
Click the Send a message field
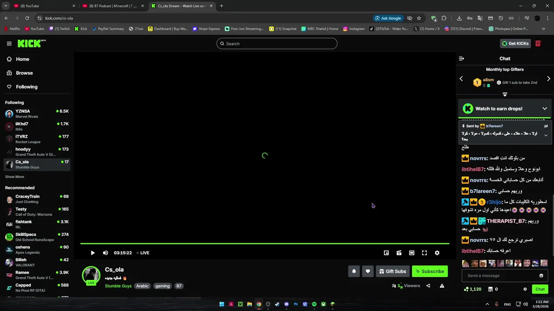click(x=500, y=276)
